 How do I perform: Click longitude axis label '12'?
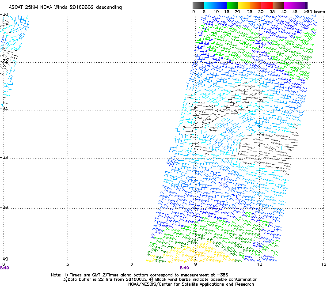pos(259,264)
